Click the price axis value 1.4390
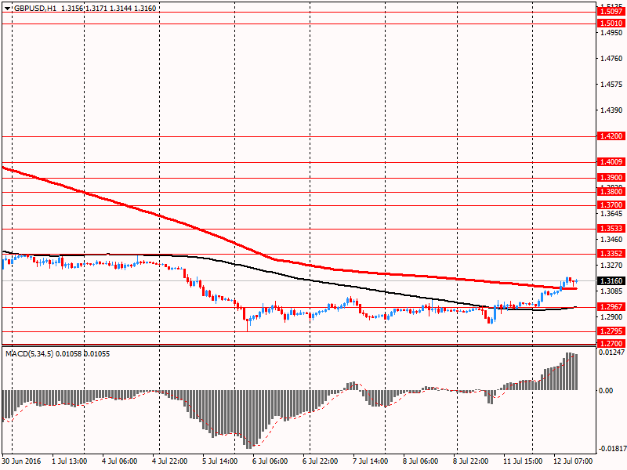 [x=612, y=110]
